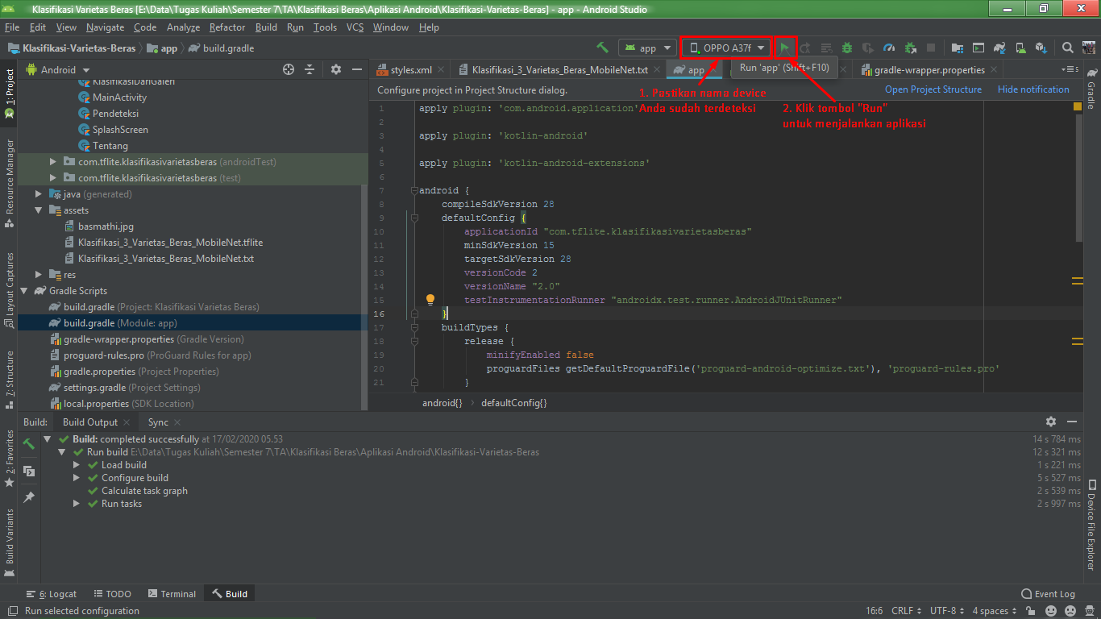Click Collapse All icon in Project panel
This screenshot has height=619, width=1101.
[x=310, y=69]
